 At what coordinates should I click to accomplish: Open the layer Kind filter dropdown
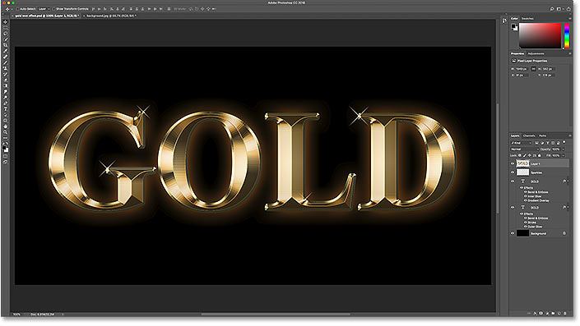point(521,143)
